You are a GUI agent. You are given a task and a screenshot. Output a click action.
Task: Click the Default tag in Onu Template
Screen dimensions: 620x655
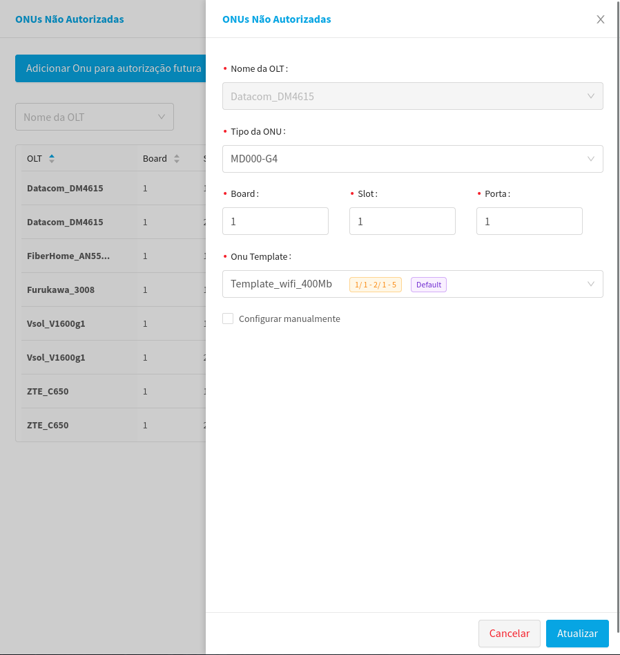click(x=428, y=285)
